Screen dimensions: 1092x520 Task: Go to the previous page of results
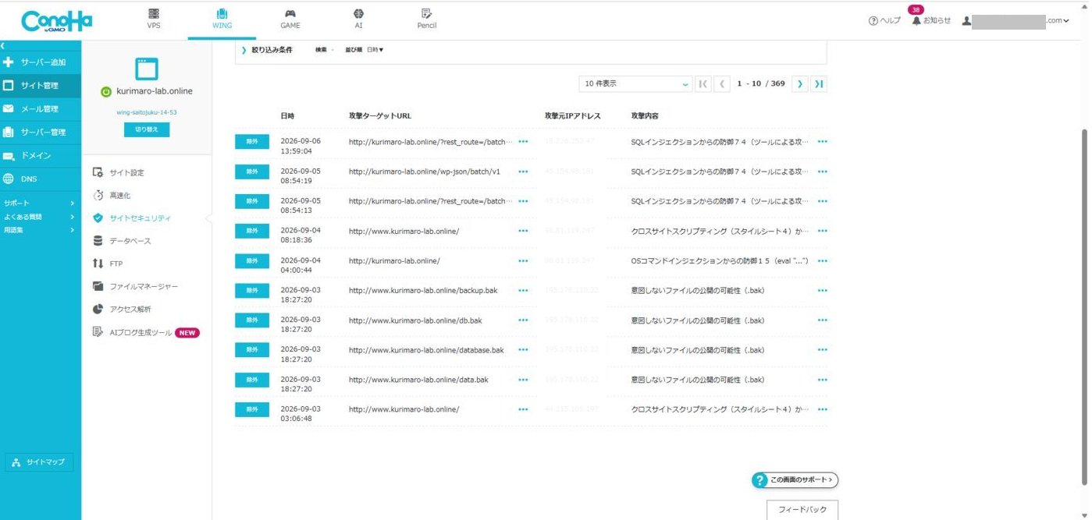pos(722,83)
